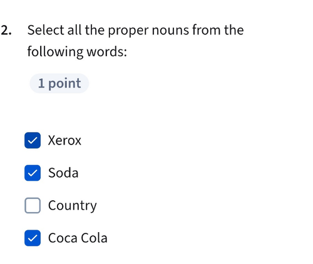Click the word "Select" in the question
The width and height of the screenshot is (313, 264).
point(46,30)
